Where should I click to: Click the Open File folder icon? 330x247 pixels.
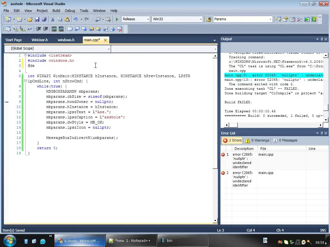pos(30,19)
